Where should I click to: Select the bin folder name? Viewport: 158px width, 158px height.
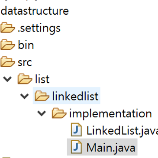26,45
